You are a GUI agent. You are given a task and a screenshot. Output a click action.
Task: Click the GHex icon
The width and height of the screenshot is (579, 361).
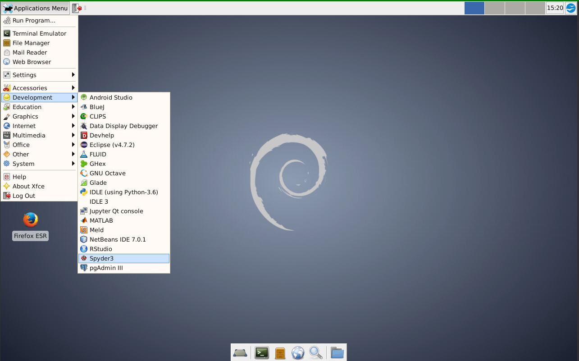click(84, 164)
